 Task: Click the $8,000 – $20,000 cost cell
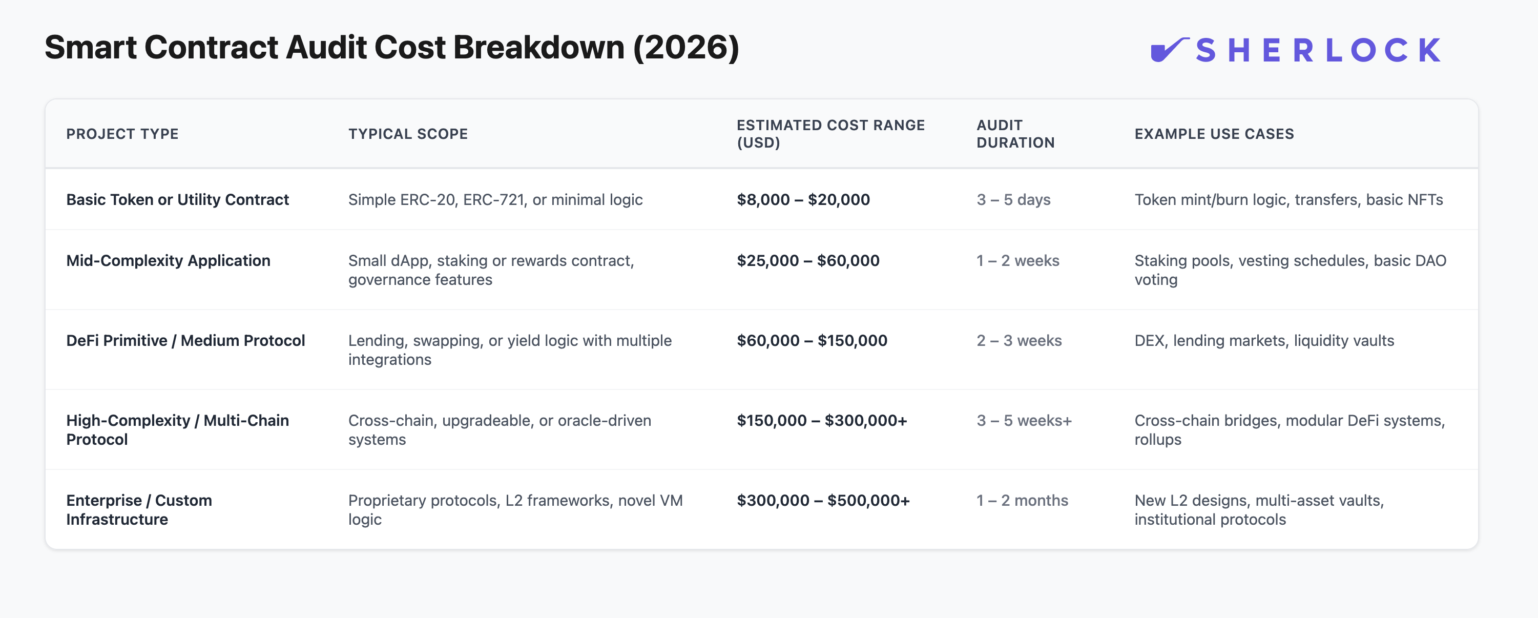pyautogui.click(x=803, y=199)
